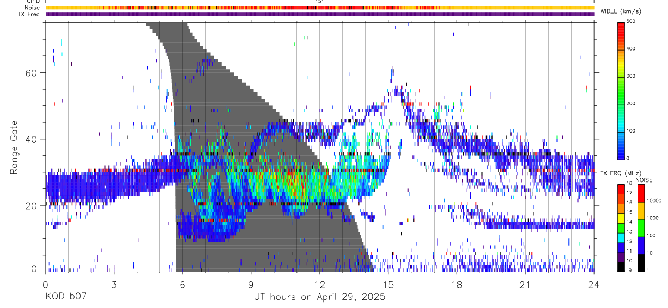The height and width of the screenshot is (308, 668).
Task: Click the '10000' label on NOISE scale
Action: (x=654, y=200)
